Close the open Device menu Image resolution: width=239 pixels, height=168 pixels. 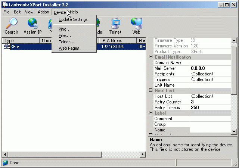click(x=60, y=12)
